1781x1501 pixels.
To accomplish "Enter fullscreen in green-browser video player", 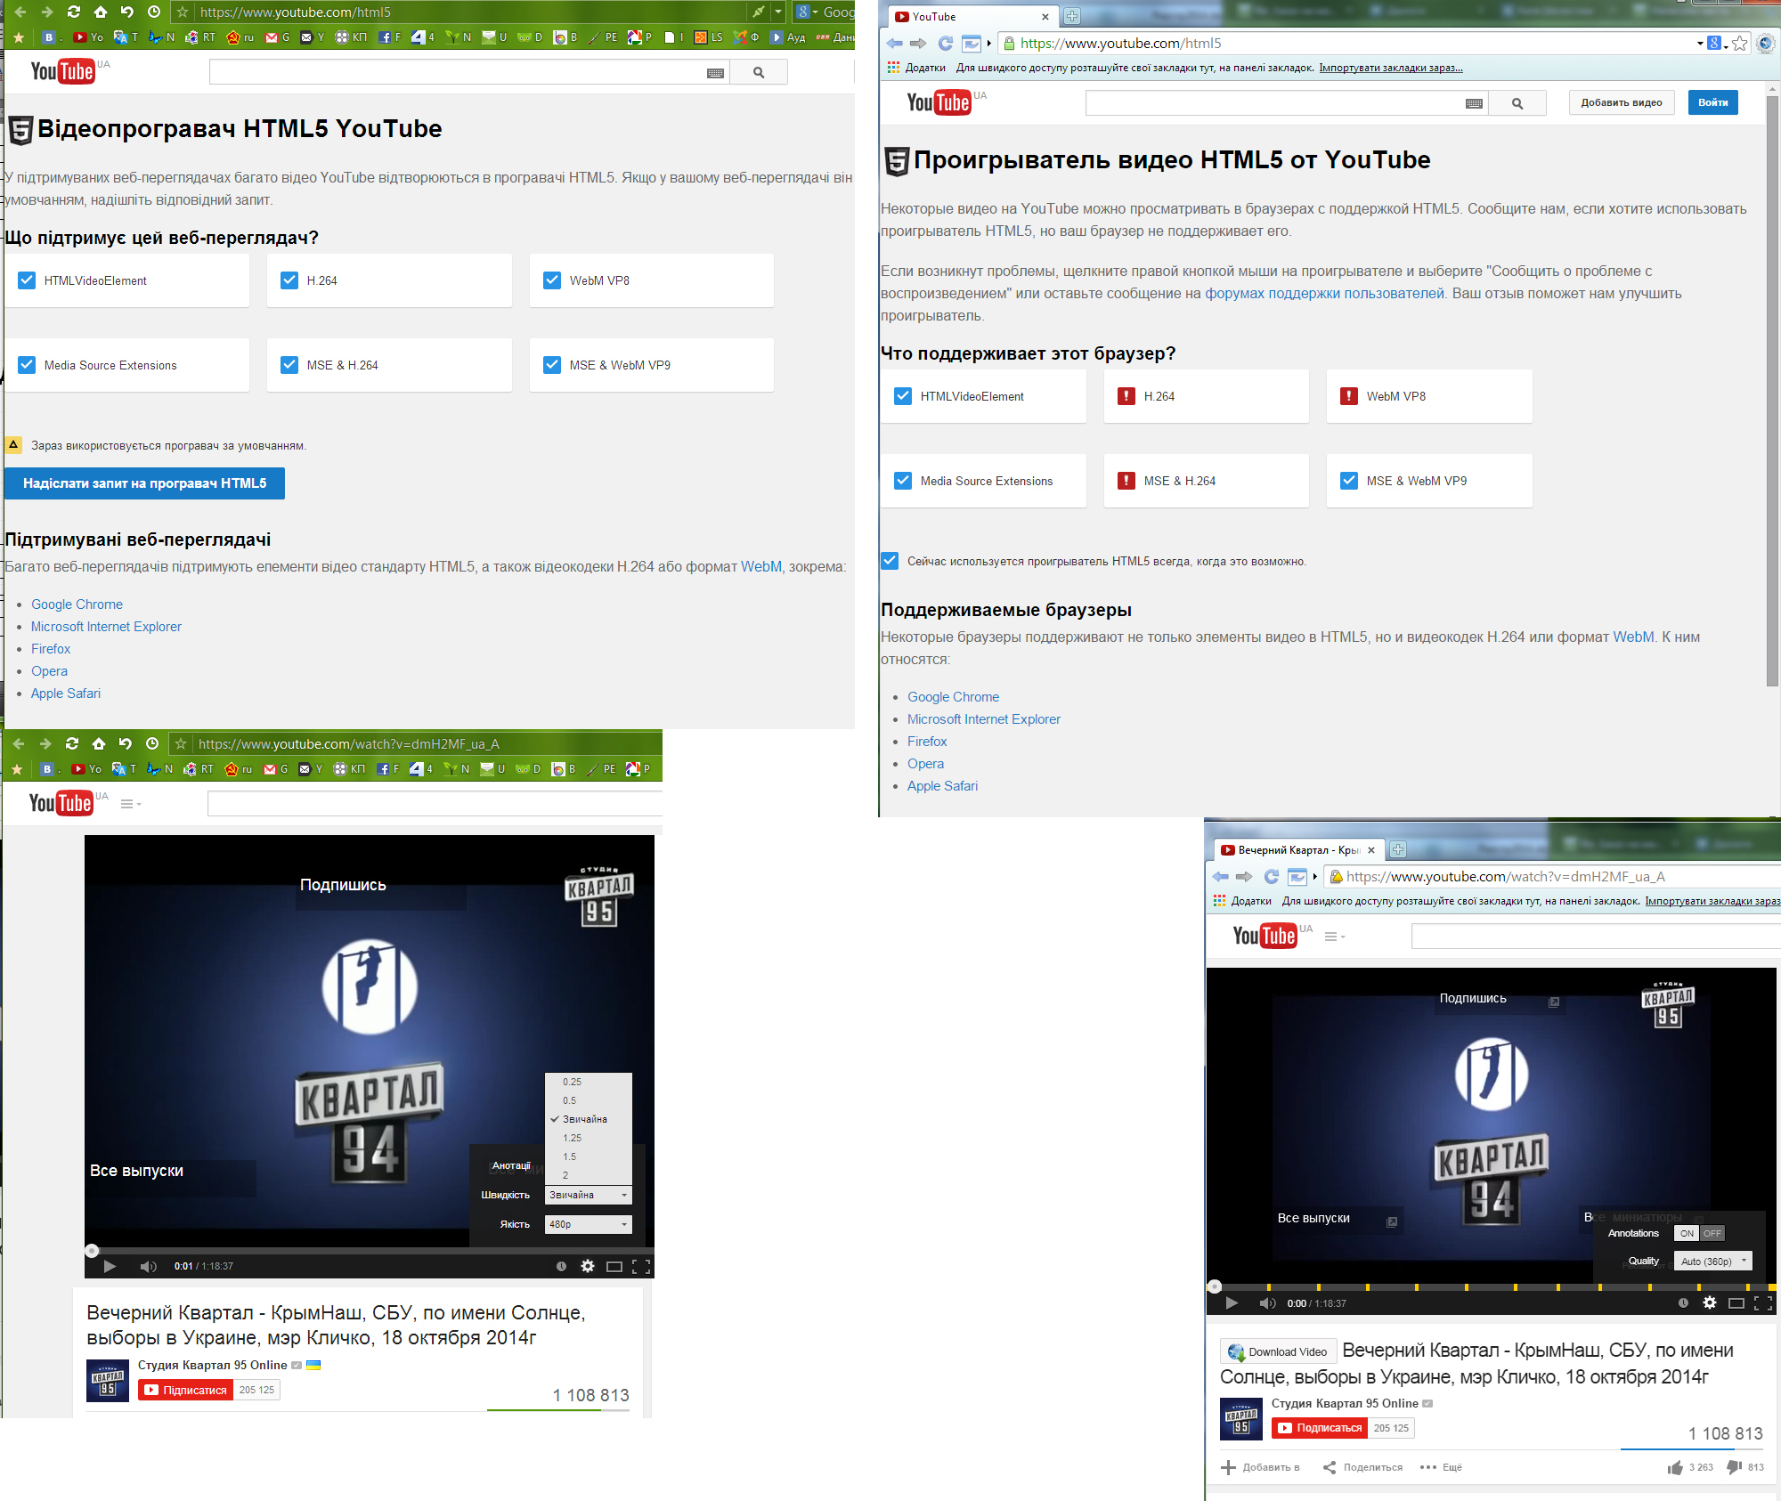I will tap(641, 1266).
